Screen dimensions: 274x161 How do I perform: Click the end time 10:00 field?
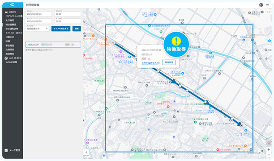[x=68, y=21]
